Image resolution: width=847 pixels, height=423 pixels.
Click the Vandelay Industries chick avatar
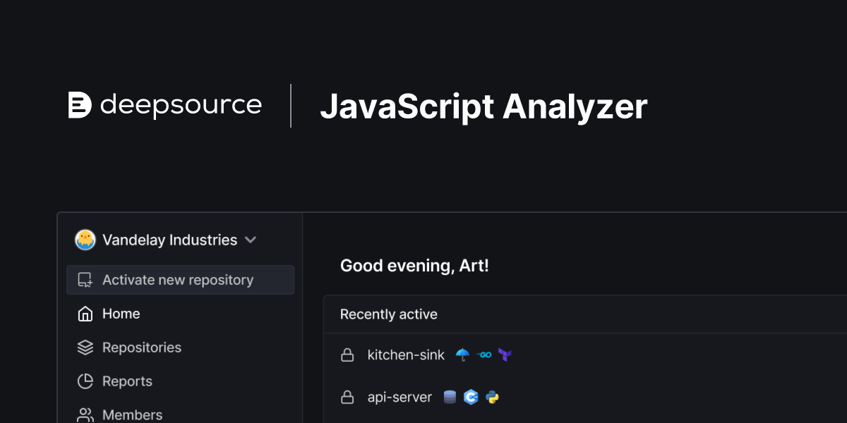coord(85,240)
